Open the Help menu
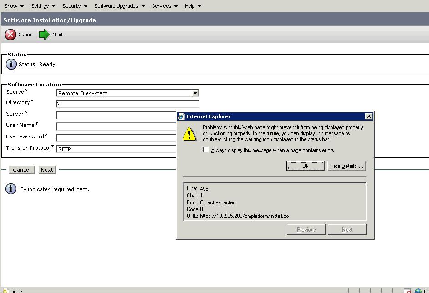Image resolution: width=429 pixels, height=293 pixels. 193,6
